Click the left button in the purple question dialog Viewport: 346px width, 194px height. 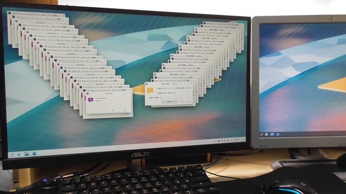pos(114,110)
